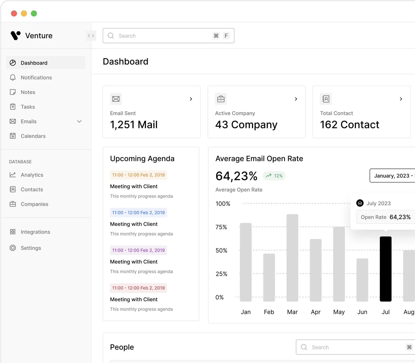Image resolution: width=415 pixels, height=363 pixels.
Task: Click the magnifier icon in People search
Action: 304,347
